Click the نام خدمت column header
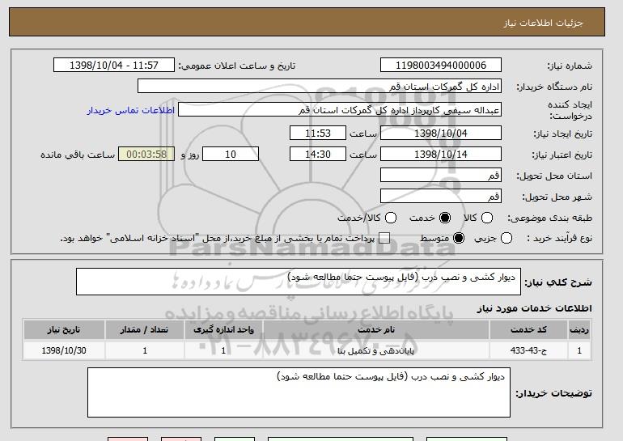The width and height of the screenshot is (623, 441). pyautogui.click(x=376, y=330)
